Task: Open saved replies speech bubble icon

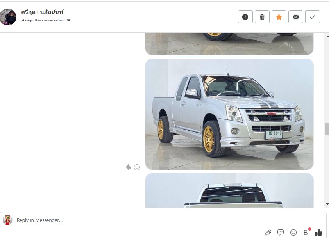Action: point(281,232)
